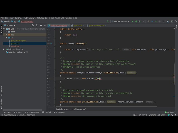Expand the src folder
The width and height of the screenshot is (178, 133).
pyautogui.click(x=6, y=38)
